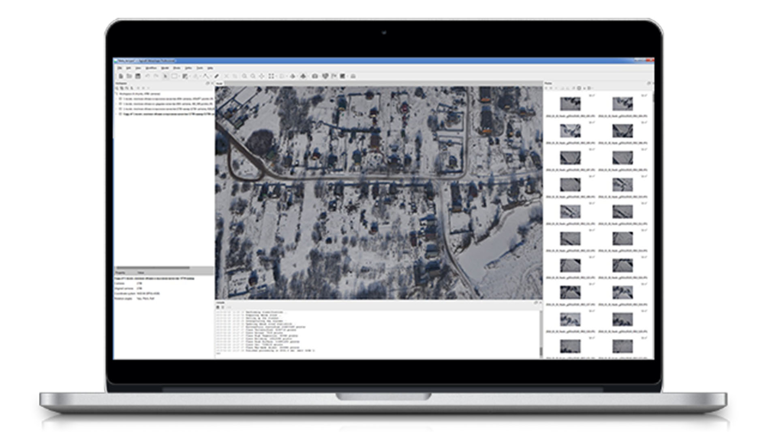Click the Undo arrow in the toolbar
Image resolution: width=770 pixels, height=432 pixels.
(148, 76)
